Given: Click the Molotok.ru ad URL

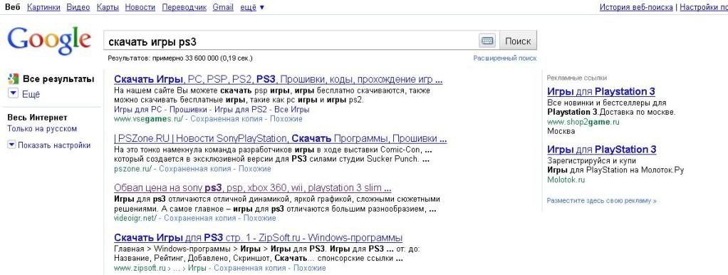Looking at the screenshot, I should [566, 180].
